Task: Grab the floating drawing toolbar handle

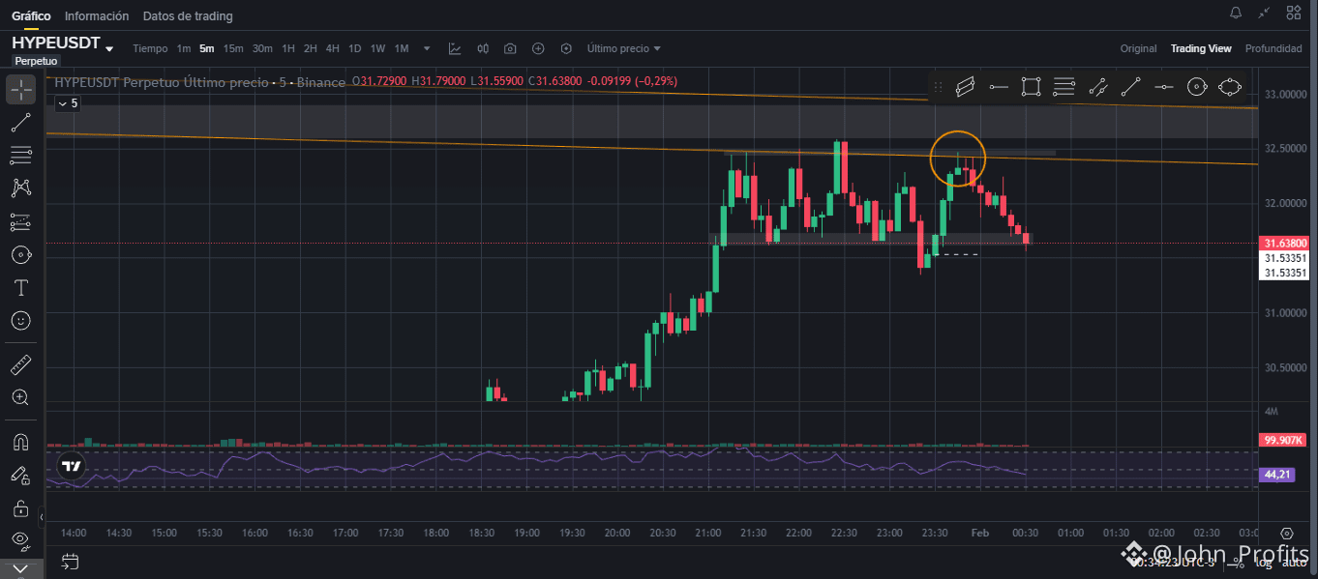Action: (x=937, y=87)
